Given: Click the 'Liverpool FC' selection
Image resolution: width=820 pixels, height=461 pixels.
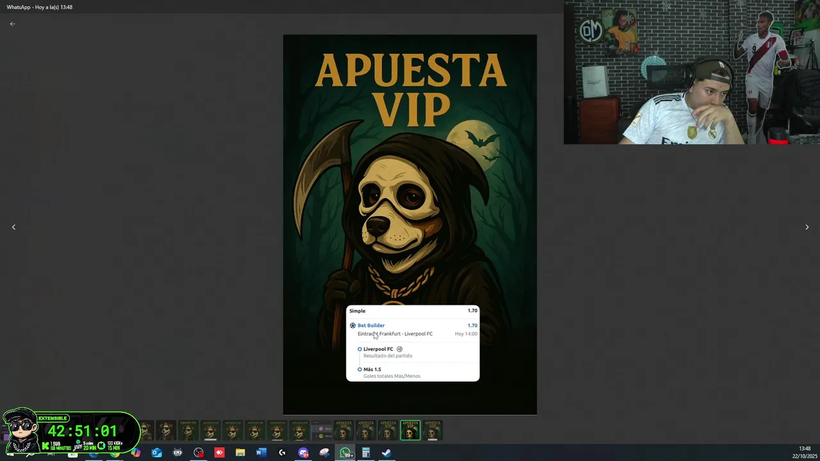Looking at the screenshot, I should pos(378,349).
